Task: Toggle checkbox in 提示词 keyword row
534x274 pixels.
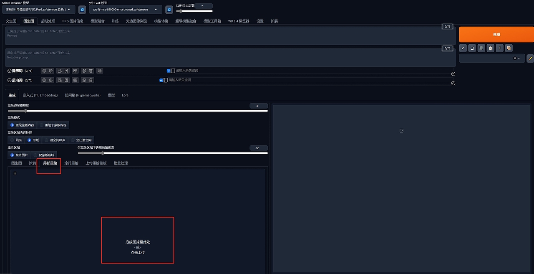Action: (169, 71)
